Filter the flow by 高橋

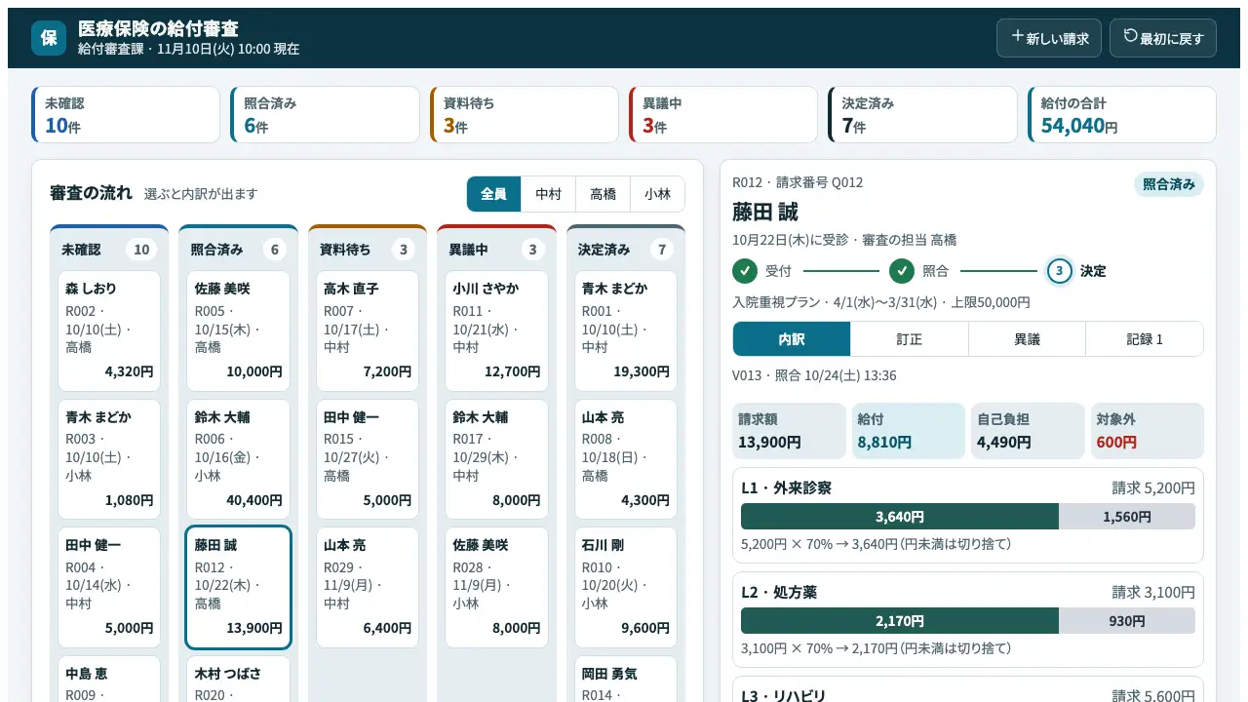pyautogui.click(x=604, y=194)
